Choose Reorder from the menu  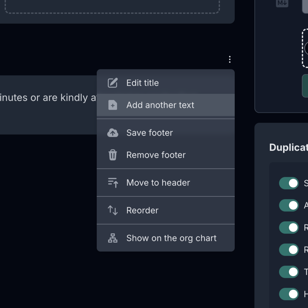pyautogui.click(x=166, y=210)
